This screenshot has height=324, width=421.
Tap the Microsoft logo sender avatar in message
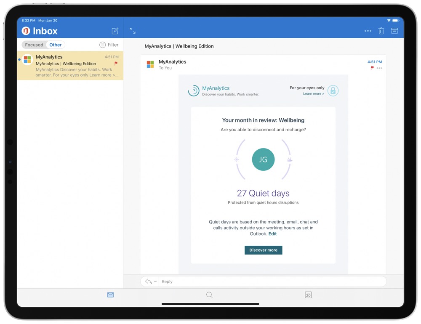pyautogui.click(x=150, y=64)
